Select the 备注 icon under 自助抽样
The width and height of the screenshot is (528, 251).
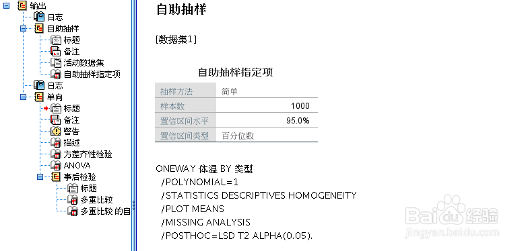(55, 51)
